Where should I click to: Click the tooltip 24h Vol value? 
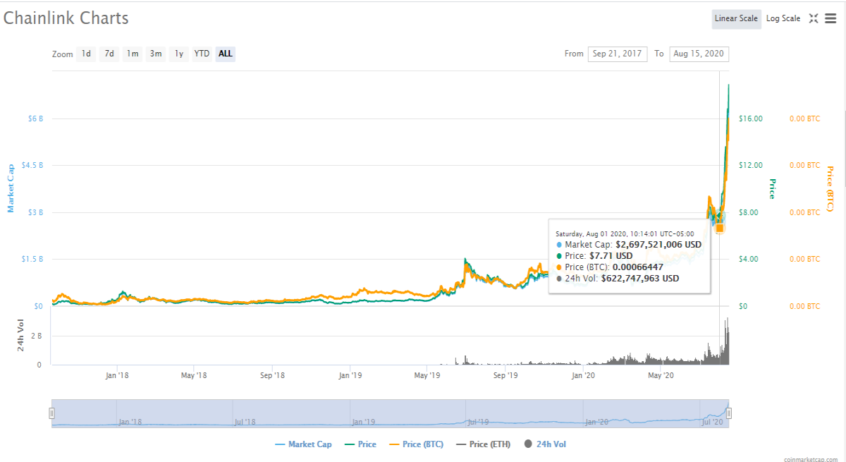coord(640,279)
